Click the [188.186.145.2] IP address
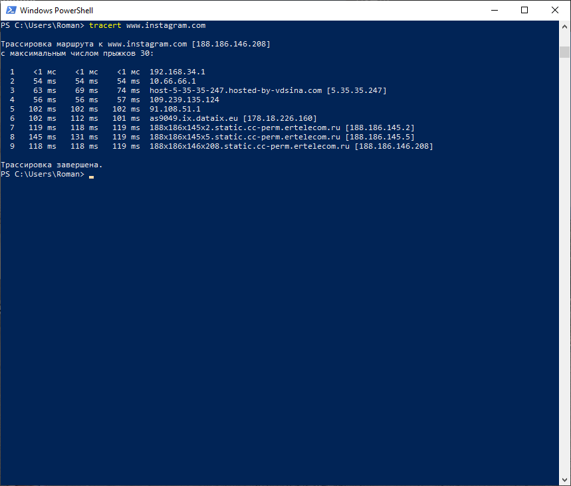571x486 pixels. (380, 127)
